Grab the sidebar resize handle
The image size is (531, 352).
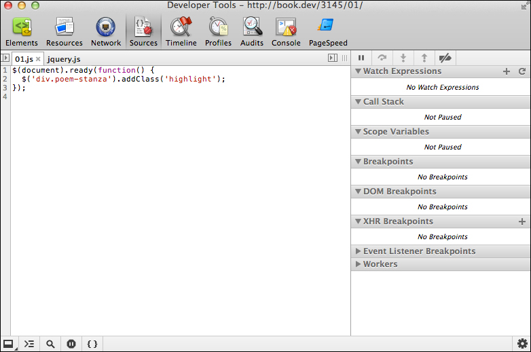(344, 58)
